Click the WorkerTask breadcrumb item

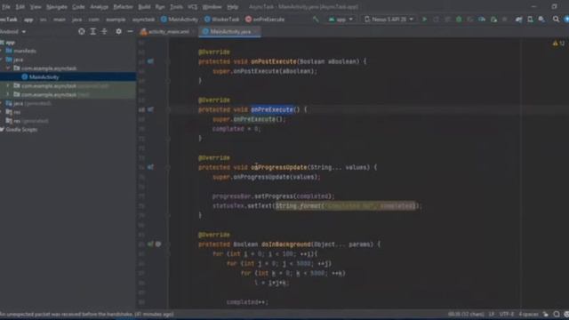[221, 20]
